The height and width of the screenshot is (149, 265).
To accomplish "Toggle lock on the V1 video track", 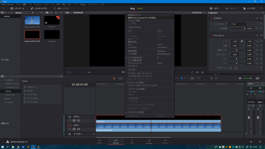I will tap(70, 129).
